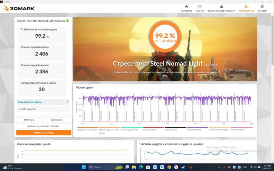
Task: Show hidden system tray icons
Action: pyautogui.click(x=219, y=167)
